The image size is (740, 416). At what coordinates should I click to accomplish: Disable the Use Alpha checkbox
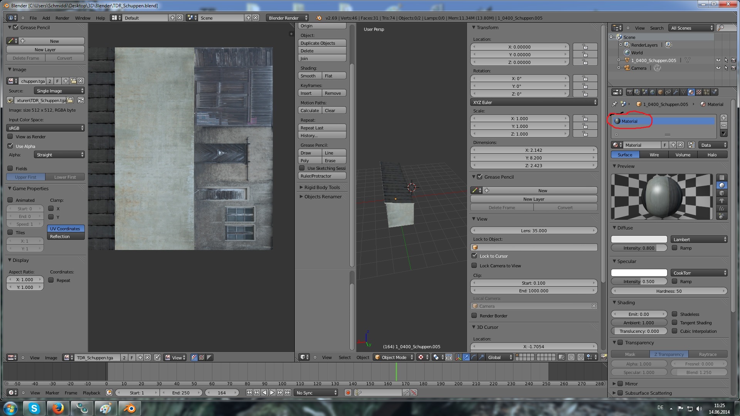(10, 146)
